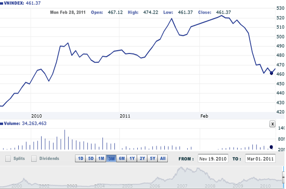
Task: Click the price chart's current data point marker
Action: pos(271,73)
